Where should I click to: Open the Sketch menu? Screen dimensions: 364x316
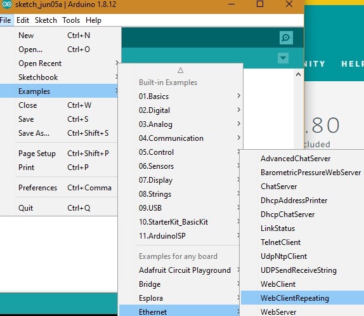[46, 20]
